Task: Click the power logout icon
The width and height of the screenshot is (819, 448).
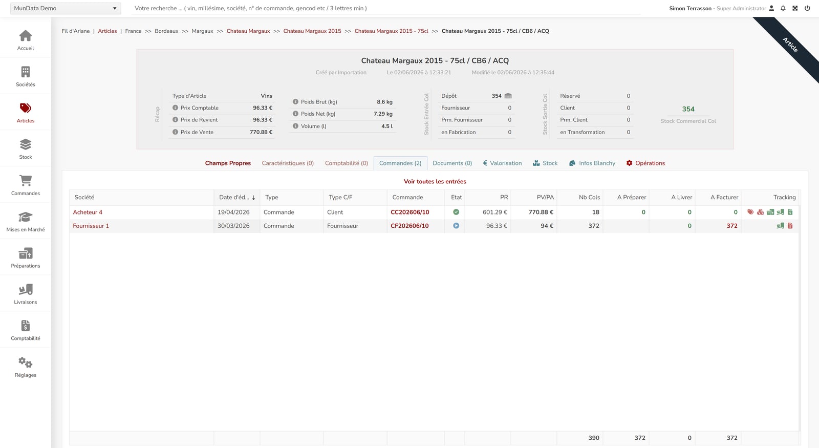Action: 807,8
